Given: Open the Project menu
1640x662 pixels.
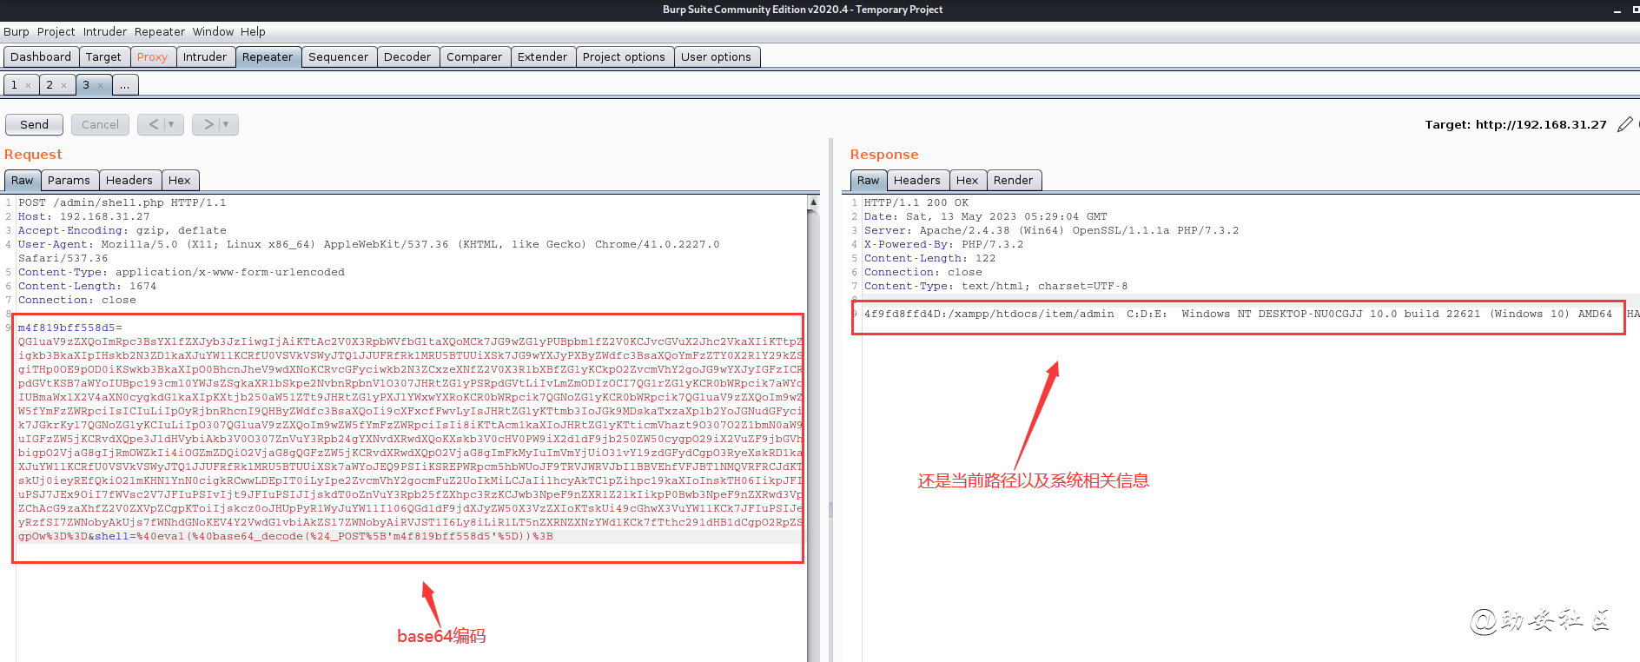Looking at the screenshot, I should click(x=56, y=31).
